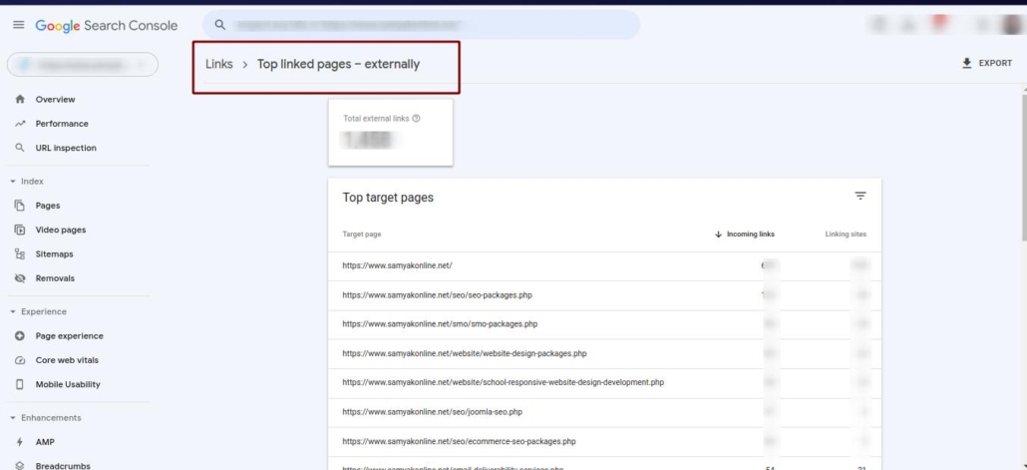Click the Video pages icon
Viewport: 1027px width, 470px height.
[x=20, y=231]
